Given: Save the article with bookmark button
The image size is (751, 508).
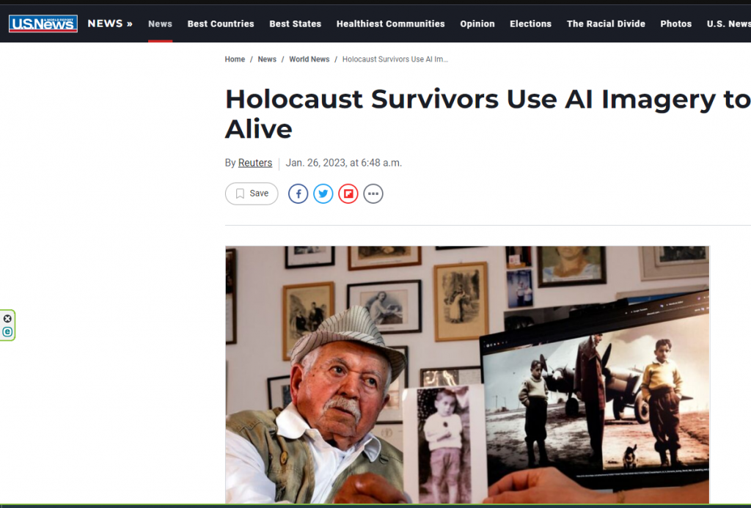Looking at the screenshot, I should [x=252, y=194].
